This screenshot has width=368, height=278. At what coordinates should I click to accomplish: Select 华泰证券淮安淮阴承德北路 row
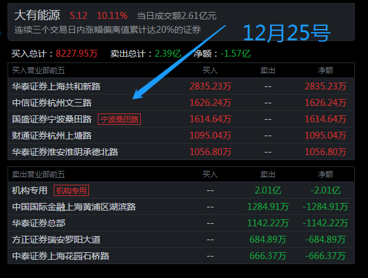click(x=181, y=152)
